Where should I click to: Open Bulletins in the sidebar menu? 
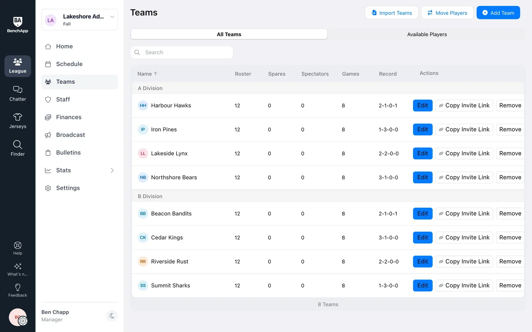(x=79, y=153)
